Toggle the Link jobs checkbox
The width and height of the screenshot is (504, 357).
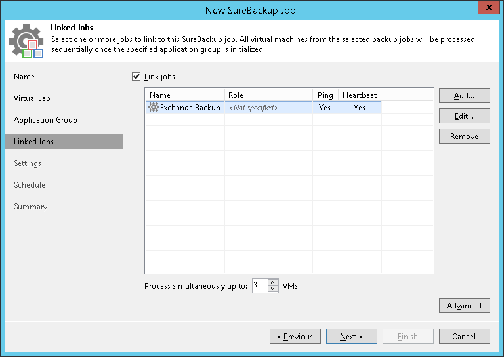136,77
